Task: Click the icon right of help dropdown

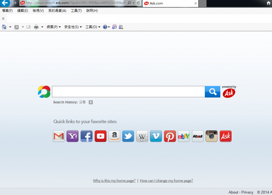Action: 114,27
